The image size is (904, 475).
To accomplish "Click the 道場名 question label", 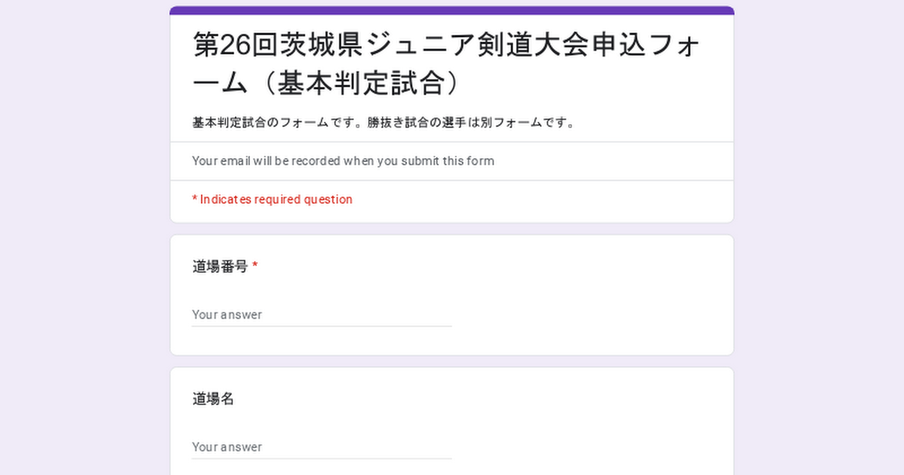I will coord(213,399).
